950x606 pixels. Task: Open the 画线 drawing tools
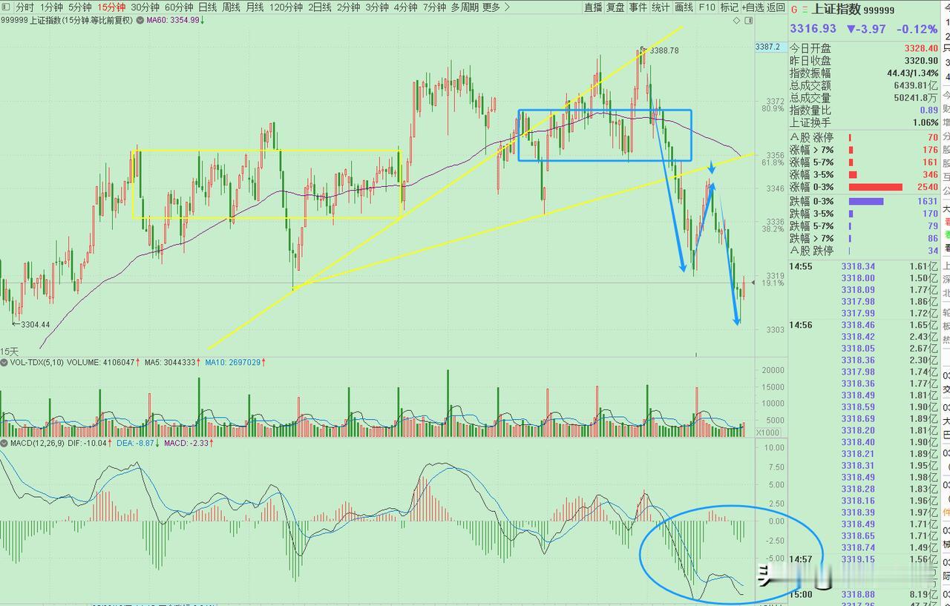pyautogui.click(x=684, y=7)
